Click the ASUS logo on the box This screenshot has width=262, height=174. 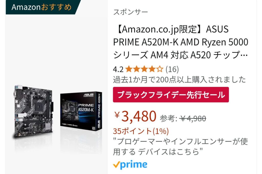(x=89, y=95)
